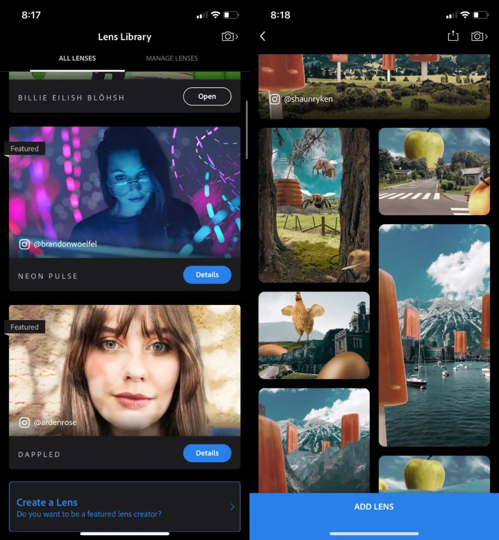
Task: Open the Create a Lens link
Action: (124, 507)
